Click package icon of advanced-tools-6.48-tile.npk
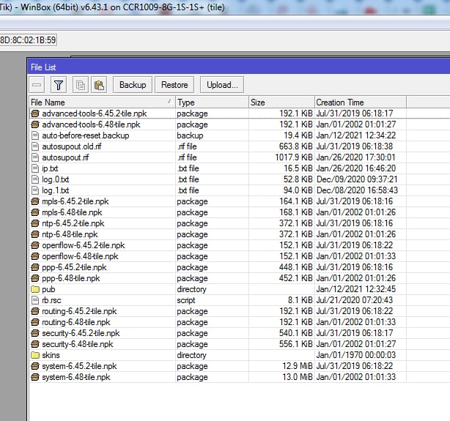This screenshot has height=421, width=450. click(x=35, y=124)
